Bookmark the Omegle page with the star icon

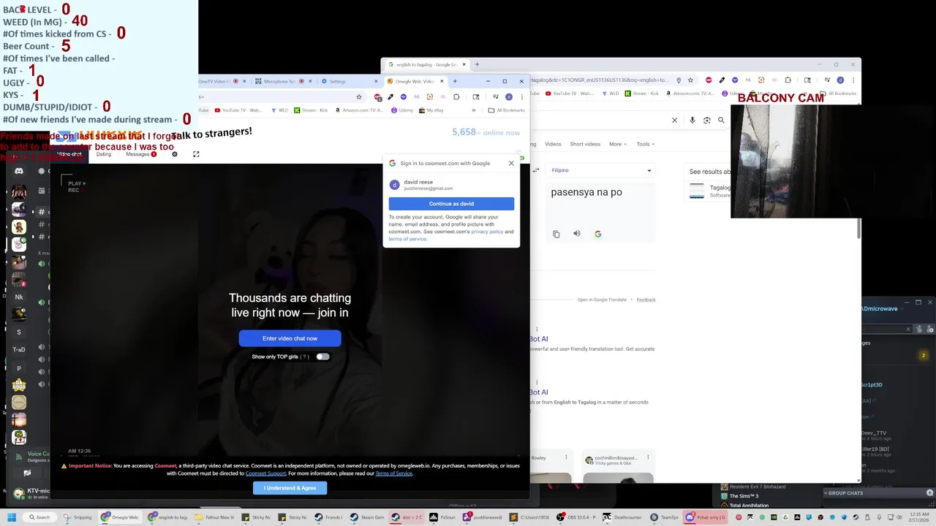359,96
